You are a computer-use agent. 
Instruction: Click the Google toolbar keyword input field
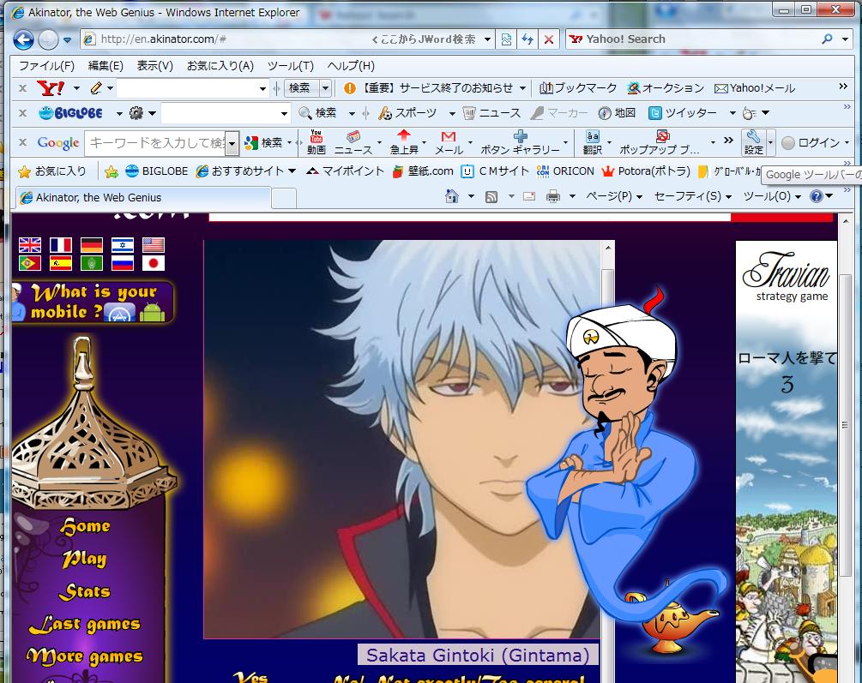tap(156, 143)
